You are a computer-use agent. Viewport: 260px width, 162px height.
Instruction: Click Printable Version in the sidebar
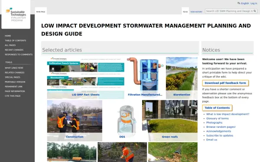pyautogui.click(x=15, y=82)
